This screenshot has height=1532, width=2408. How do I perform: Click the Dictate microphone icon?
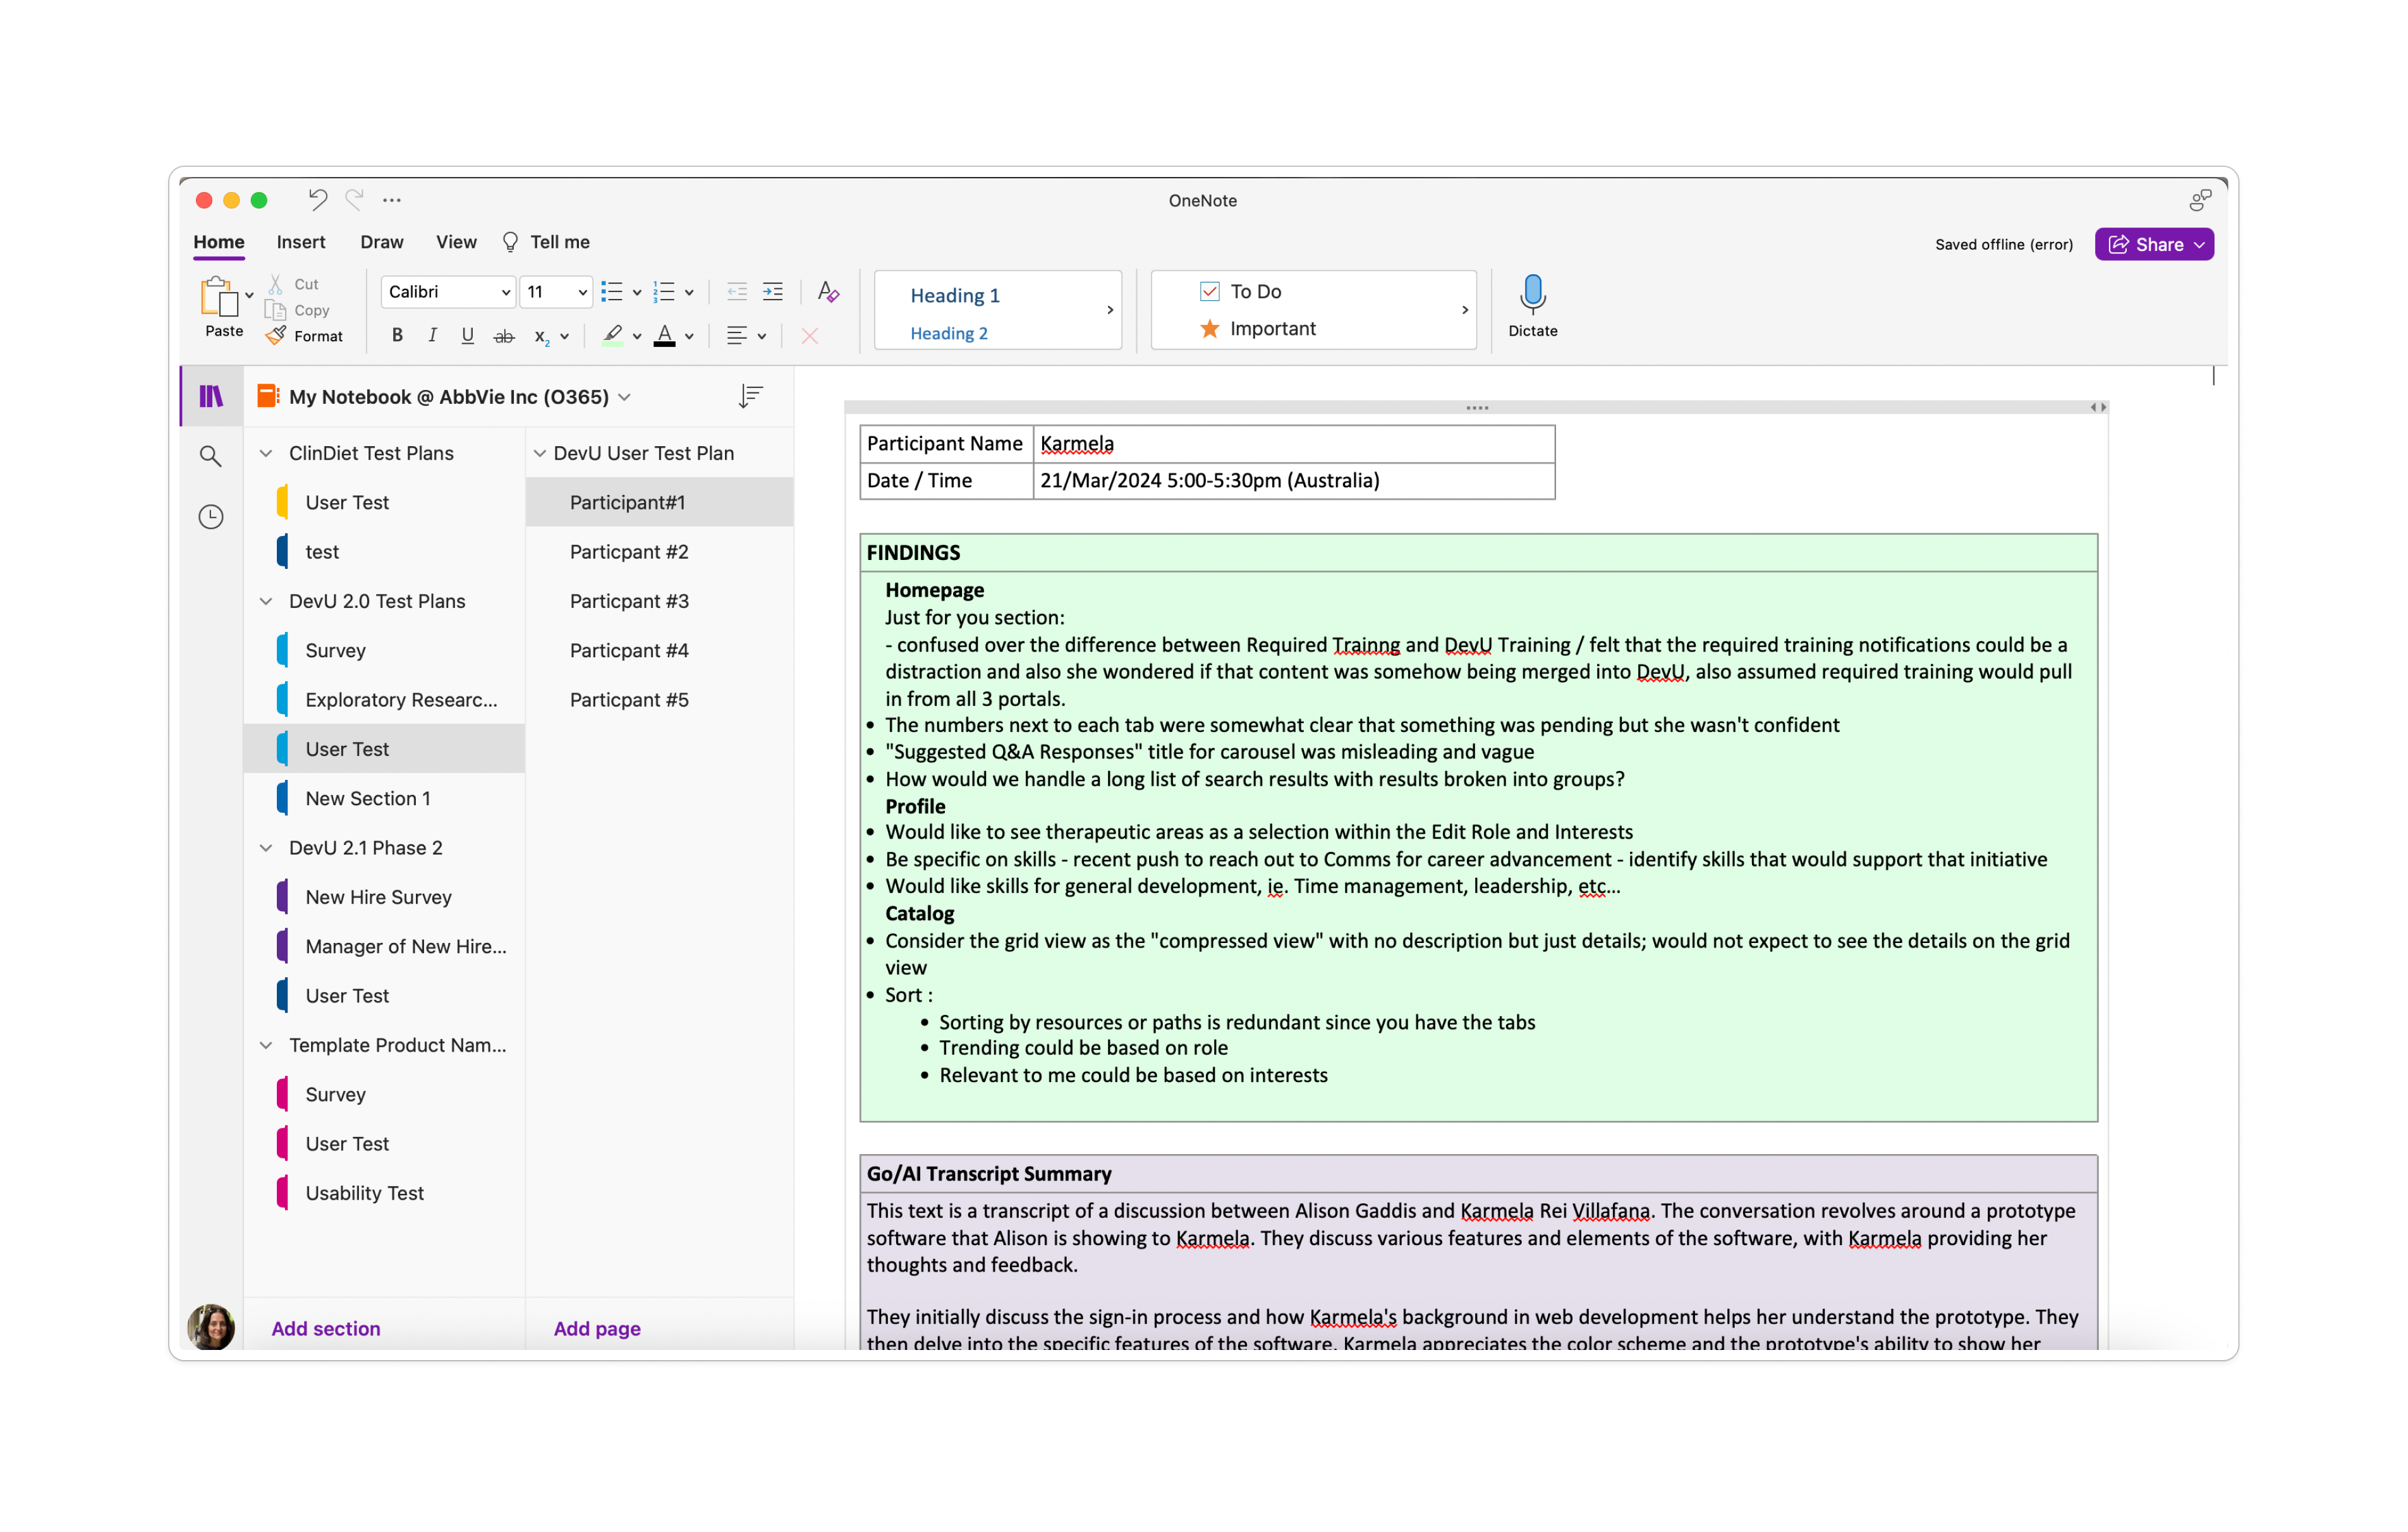[x=1532, y=294]
